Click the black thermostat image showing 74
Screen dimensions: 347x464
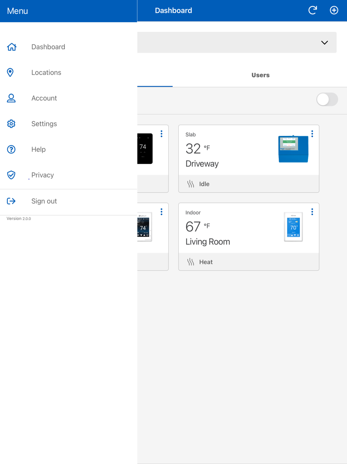point(145,149)
